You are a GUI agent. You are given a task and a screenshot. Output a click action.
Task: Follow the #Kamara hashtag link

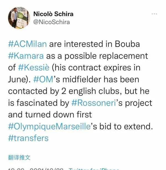[26, 56]
